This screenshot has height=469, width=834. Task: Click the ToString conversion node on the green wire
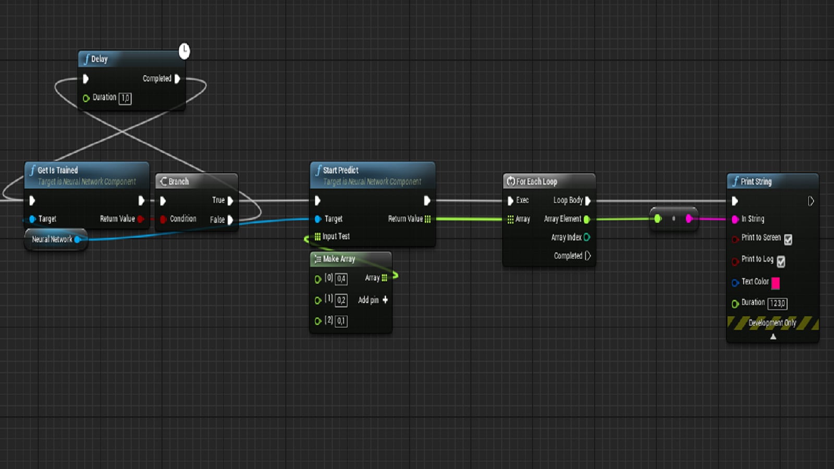click(673, 219)
